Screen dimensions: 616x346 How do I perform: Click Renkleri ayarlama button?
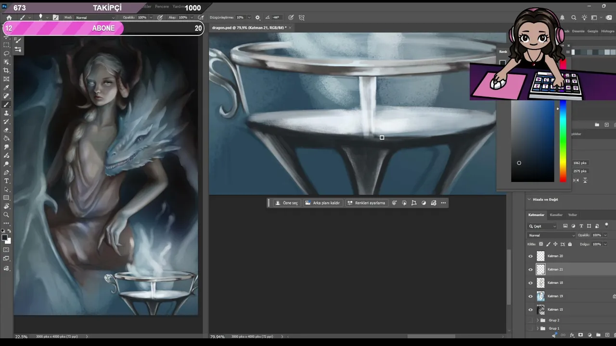(366, 203)
